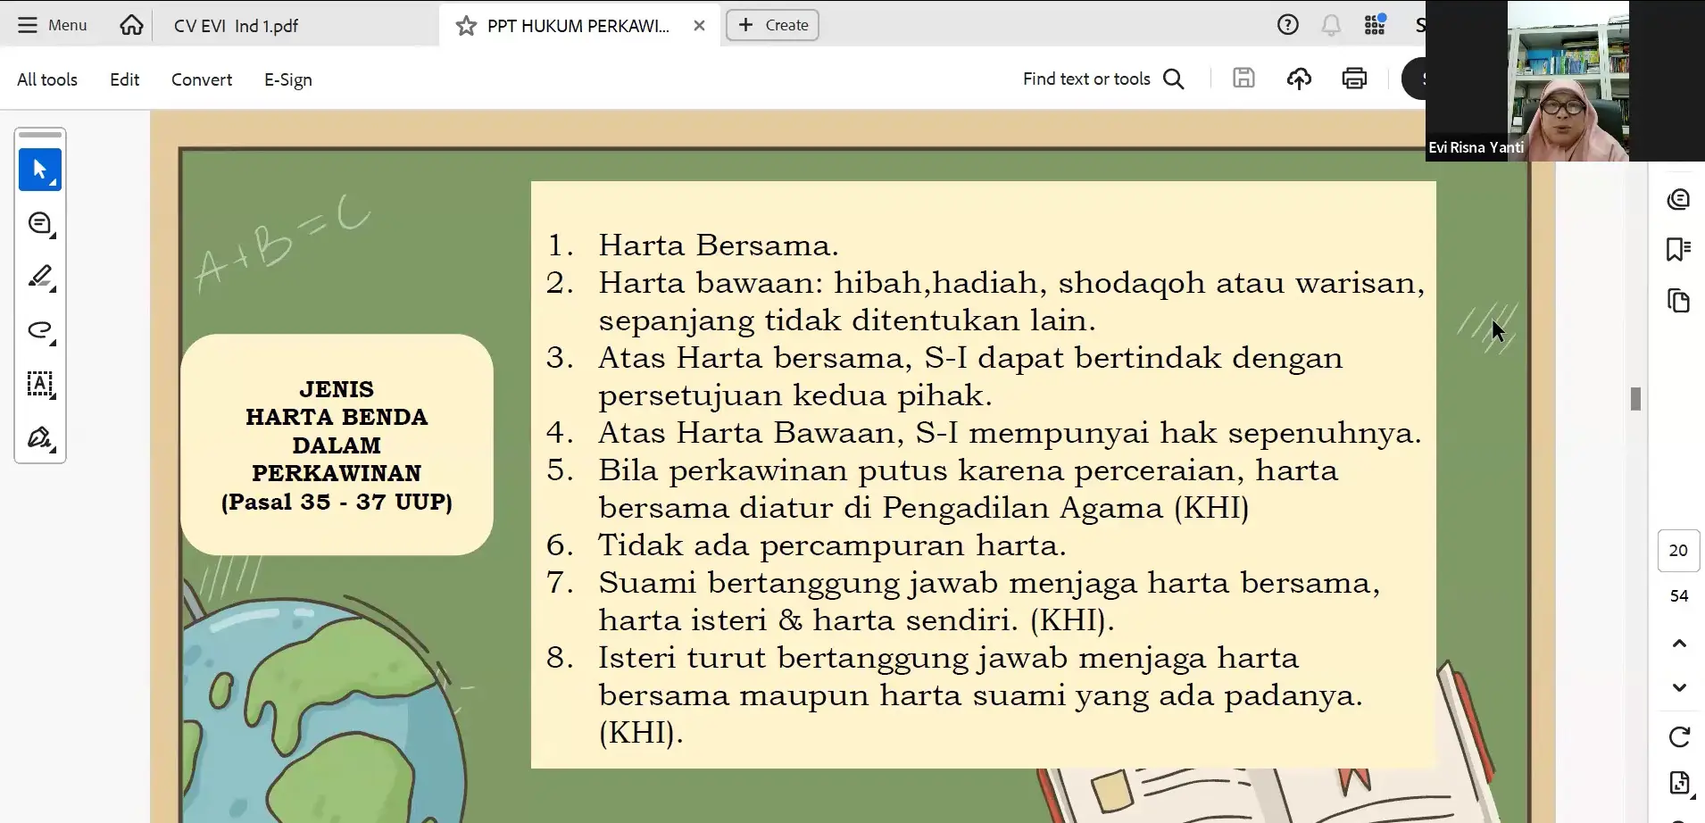Image resolution: width=1705 pixels, height=823 pixels.
Task: Click the print icon
Action: [1354, 79]
